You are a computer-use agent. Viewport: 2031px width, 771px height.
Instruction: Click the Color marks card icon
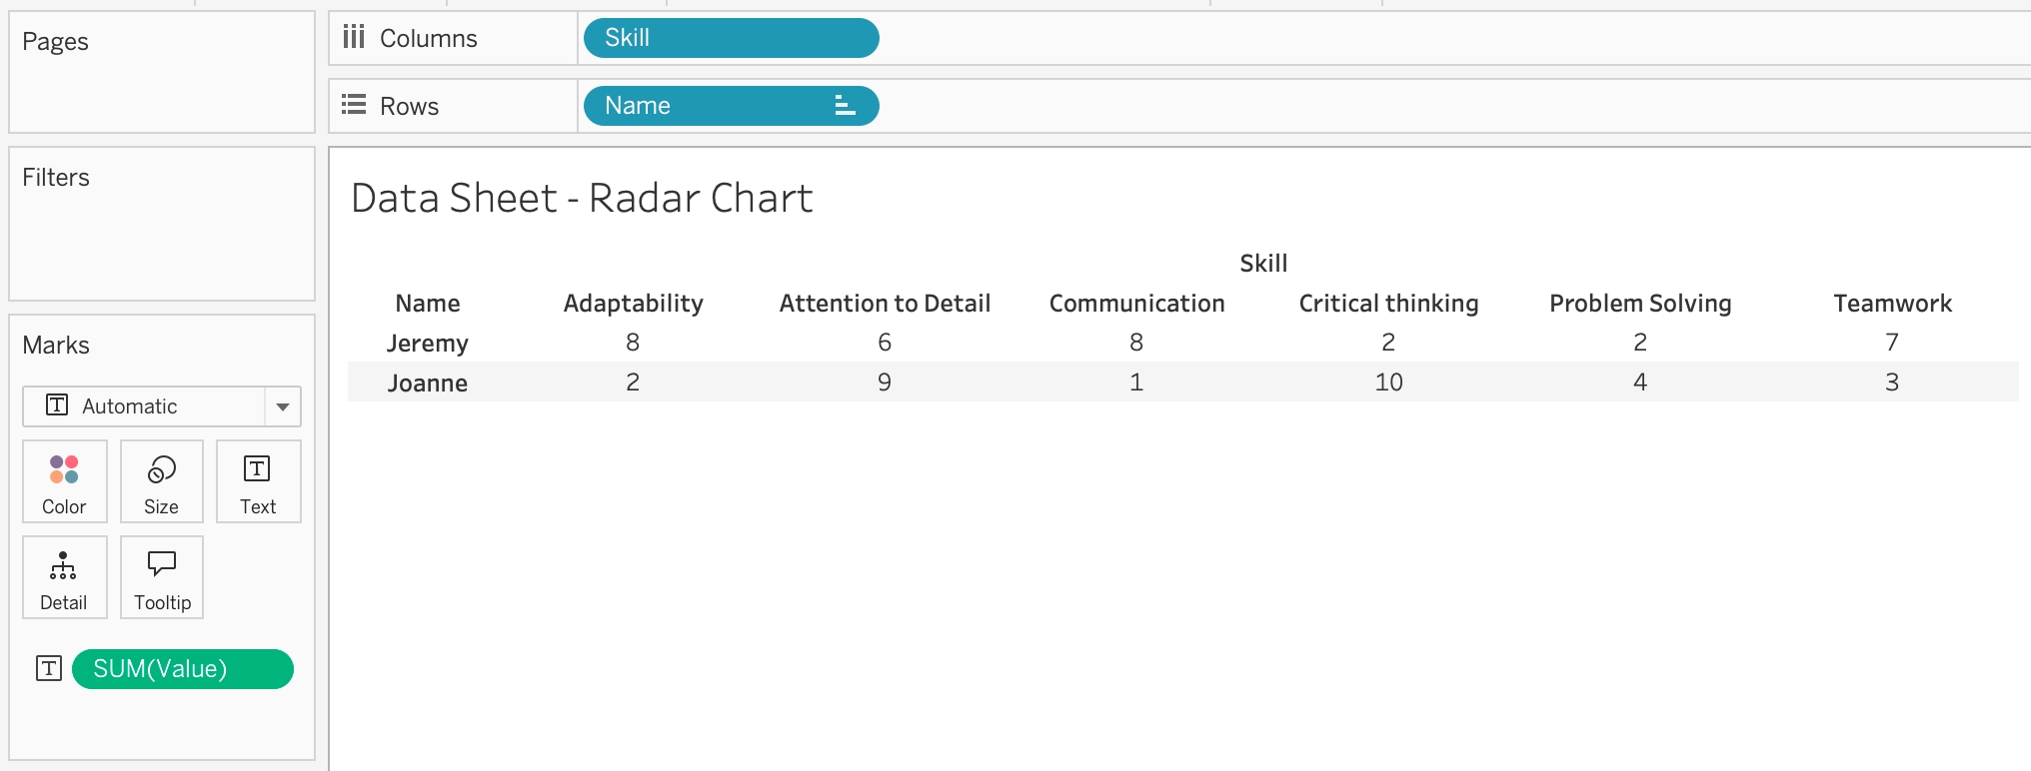click(x=64, y=481)
